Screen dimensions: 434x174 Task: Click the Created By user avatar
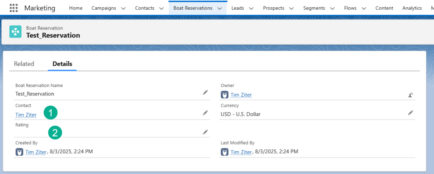(19, 152)
